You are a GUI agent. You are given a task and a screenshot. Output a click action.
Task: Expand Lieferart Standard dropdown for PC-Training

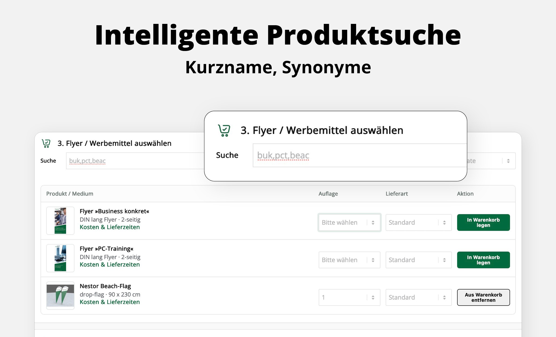click(418, 260)
